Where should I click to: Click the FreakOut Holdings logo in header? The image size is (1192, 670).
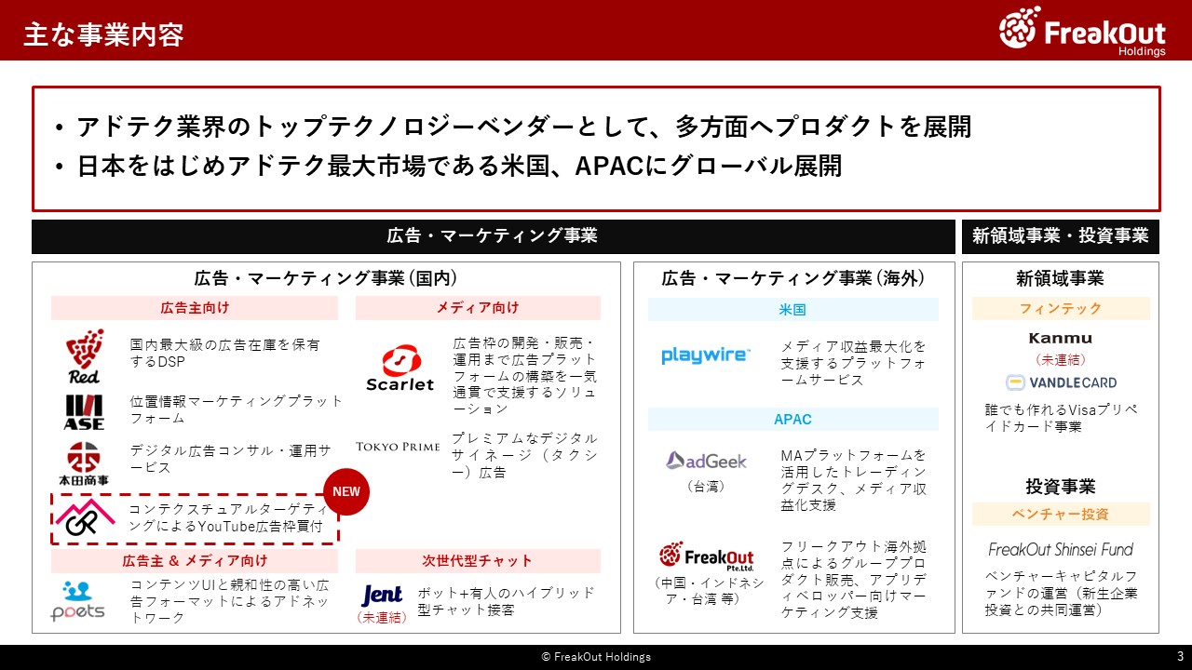[x=1082, y=30]
